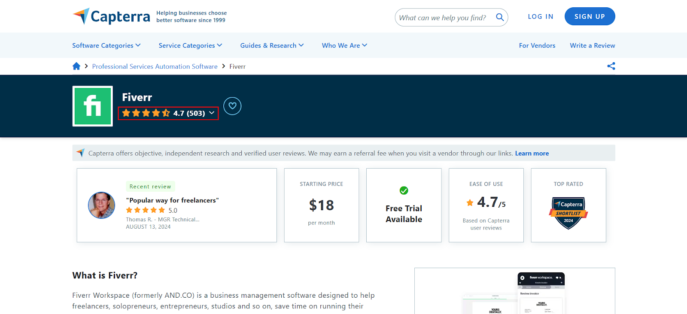The image size is (687, 314).
Task: Click the "Popular way for freelancers" review title
Action: [173, 200]
